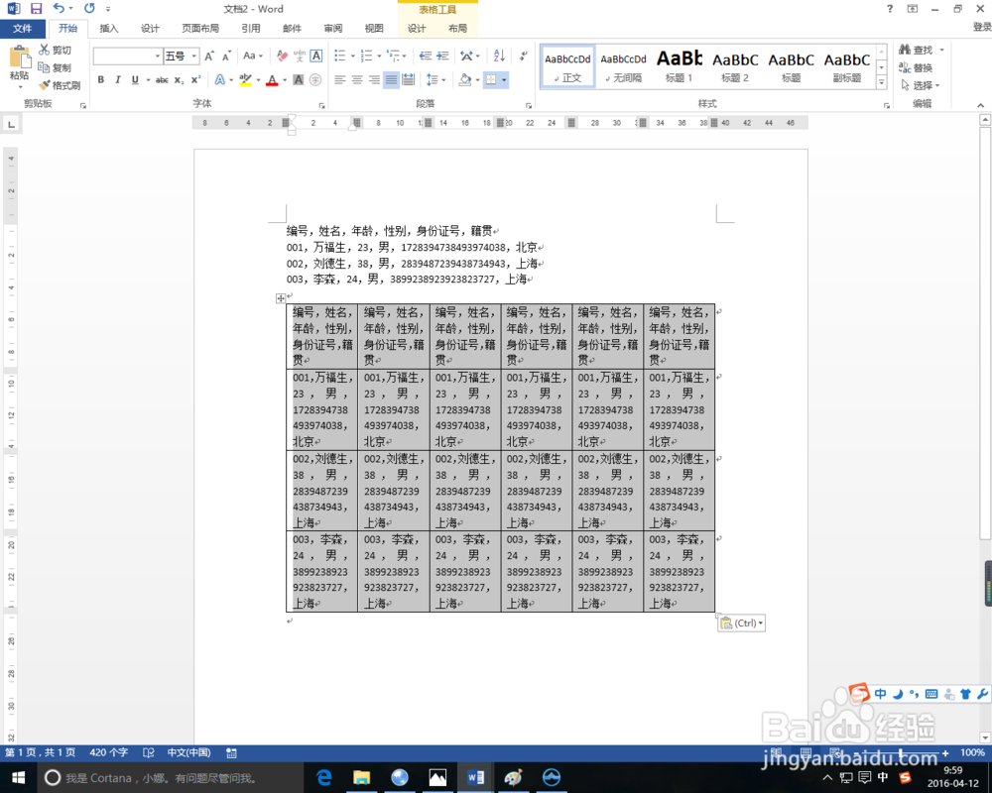Screen dimensions: 992x793
Task: Apply the 正文 Normal style
Action: click(x=567, y=67)
